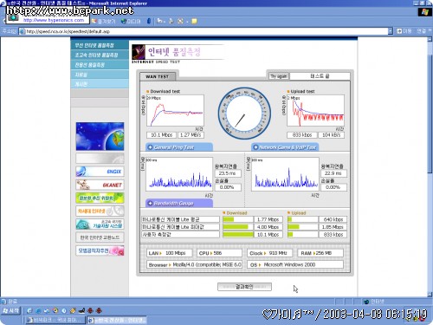Screen dimensions: 433x325
Task: Click the 640 kbps upload bar value
Action: tap(333, 219)
